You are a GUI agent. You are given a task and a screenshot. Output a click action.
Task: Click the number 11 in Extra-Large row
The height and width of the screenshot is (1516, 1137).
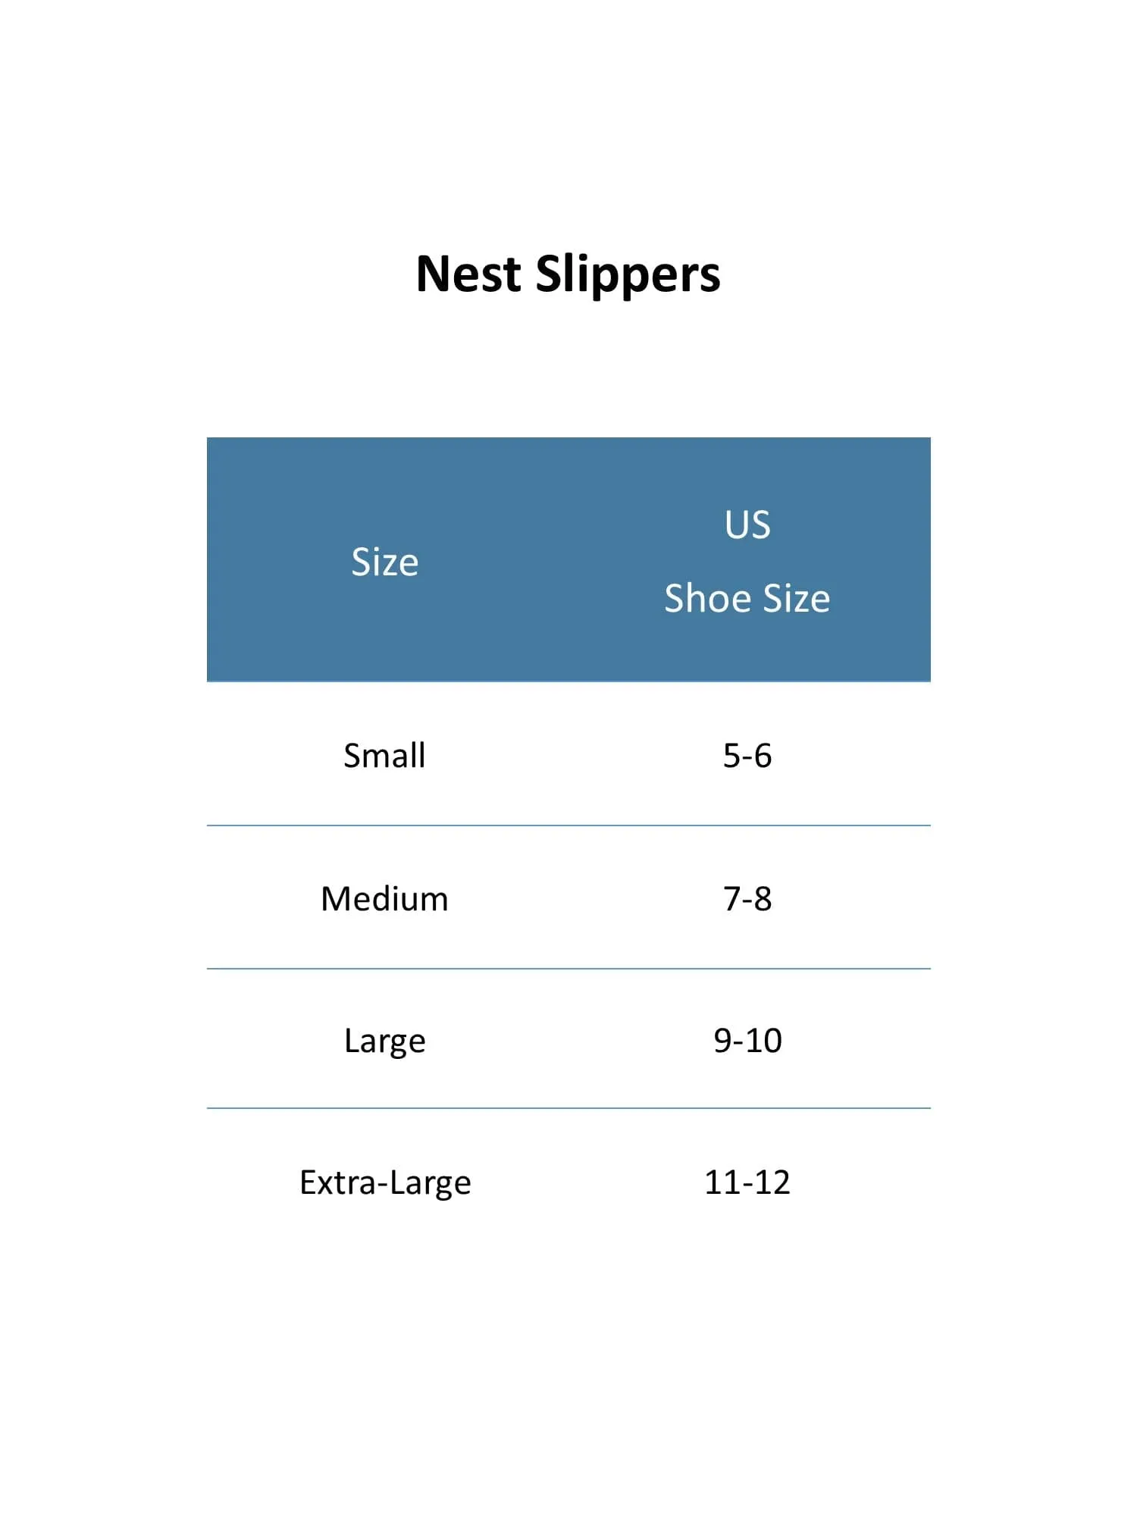721,1182
